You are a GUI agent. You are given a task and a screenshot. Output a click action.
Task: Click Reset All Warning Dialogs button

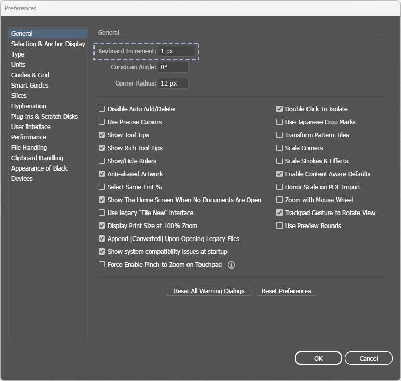tap(209, 291)
